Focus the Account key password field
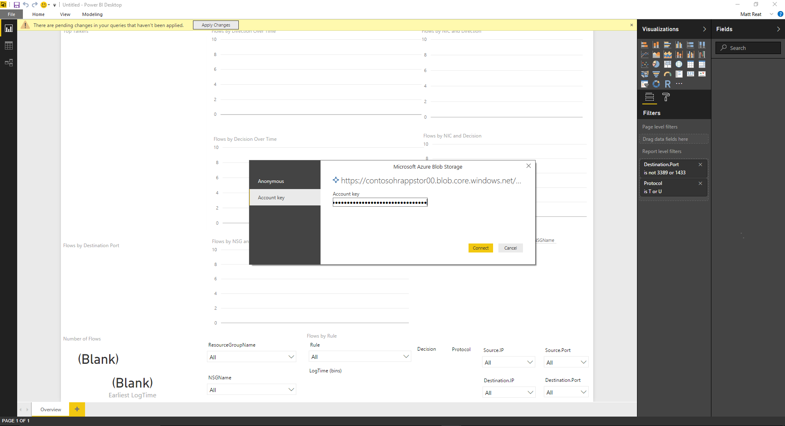 click(x=380, y=202)
